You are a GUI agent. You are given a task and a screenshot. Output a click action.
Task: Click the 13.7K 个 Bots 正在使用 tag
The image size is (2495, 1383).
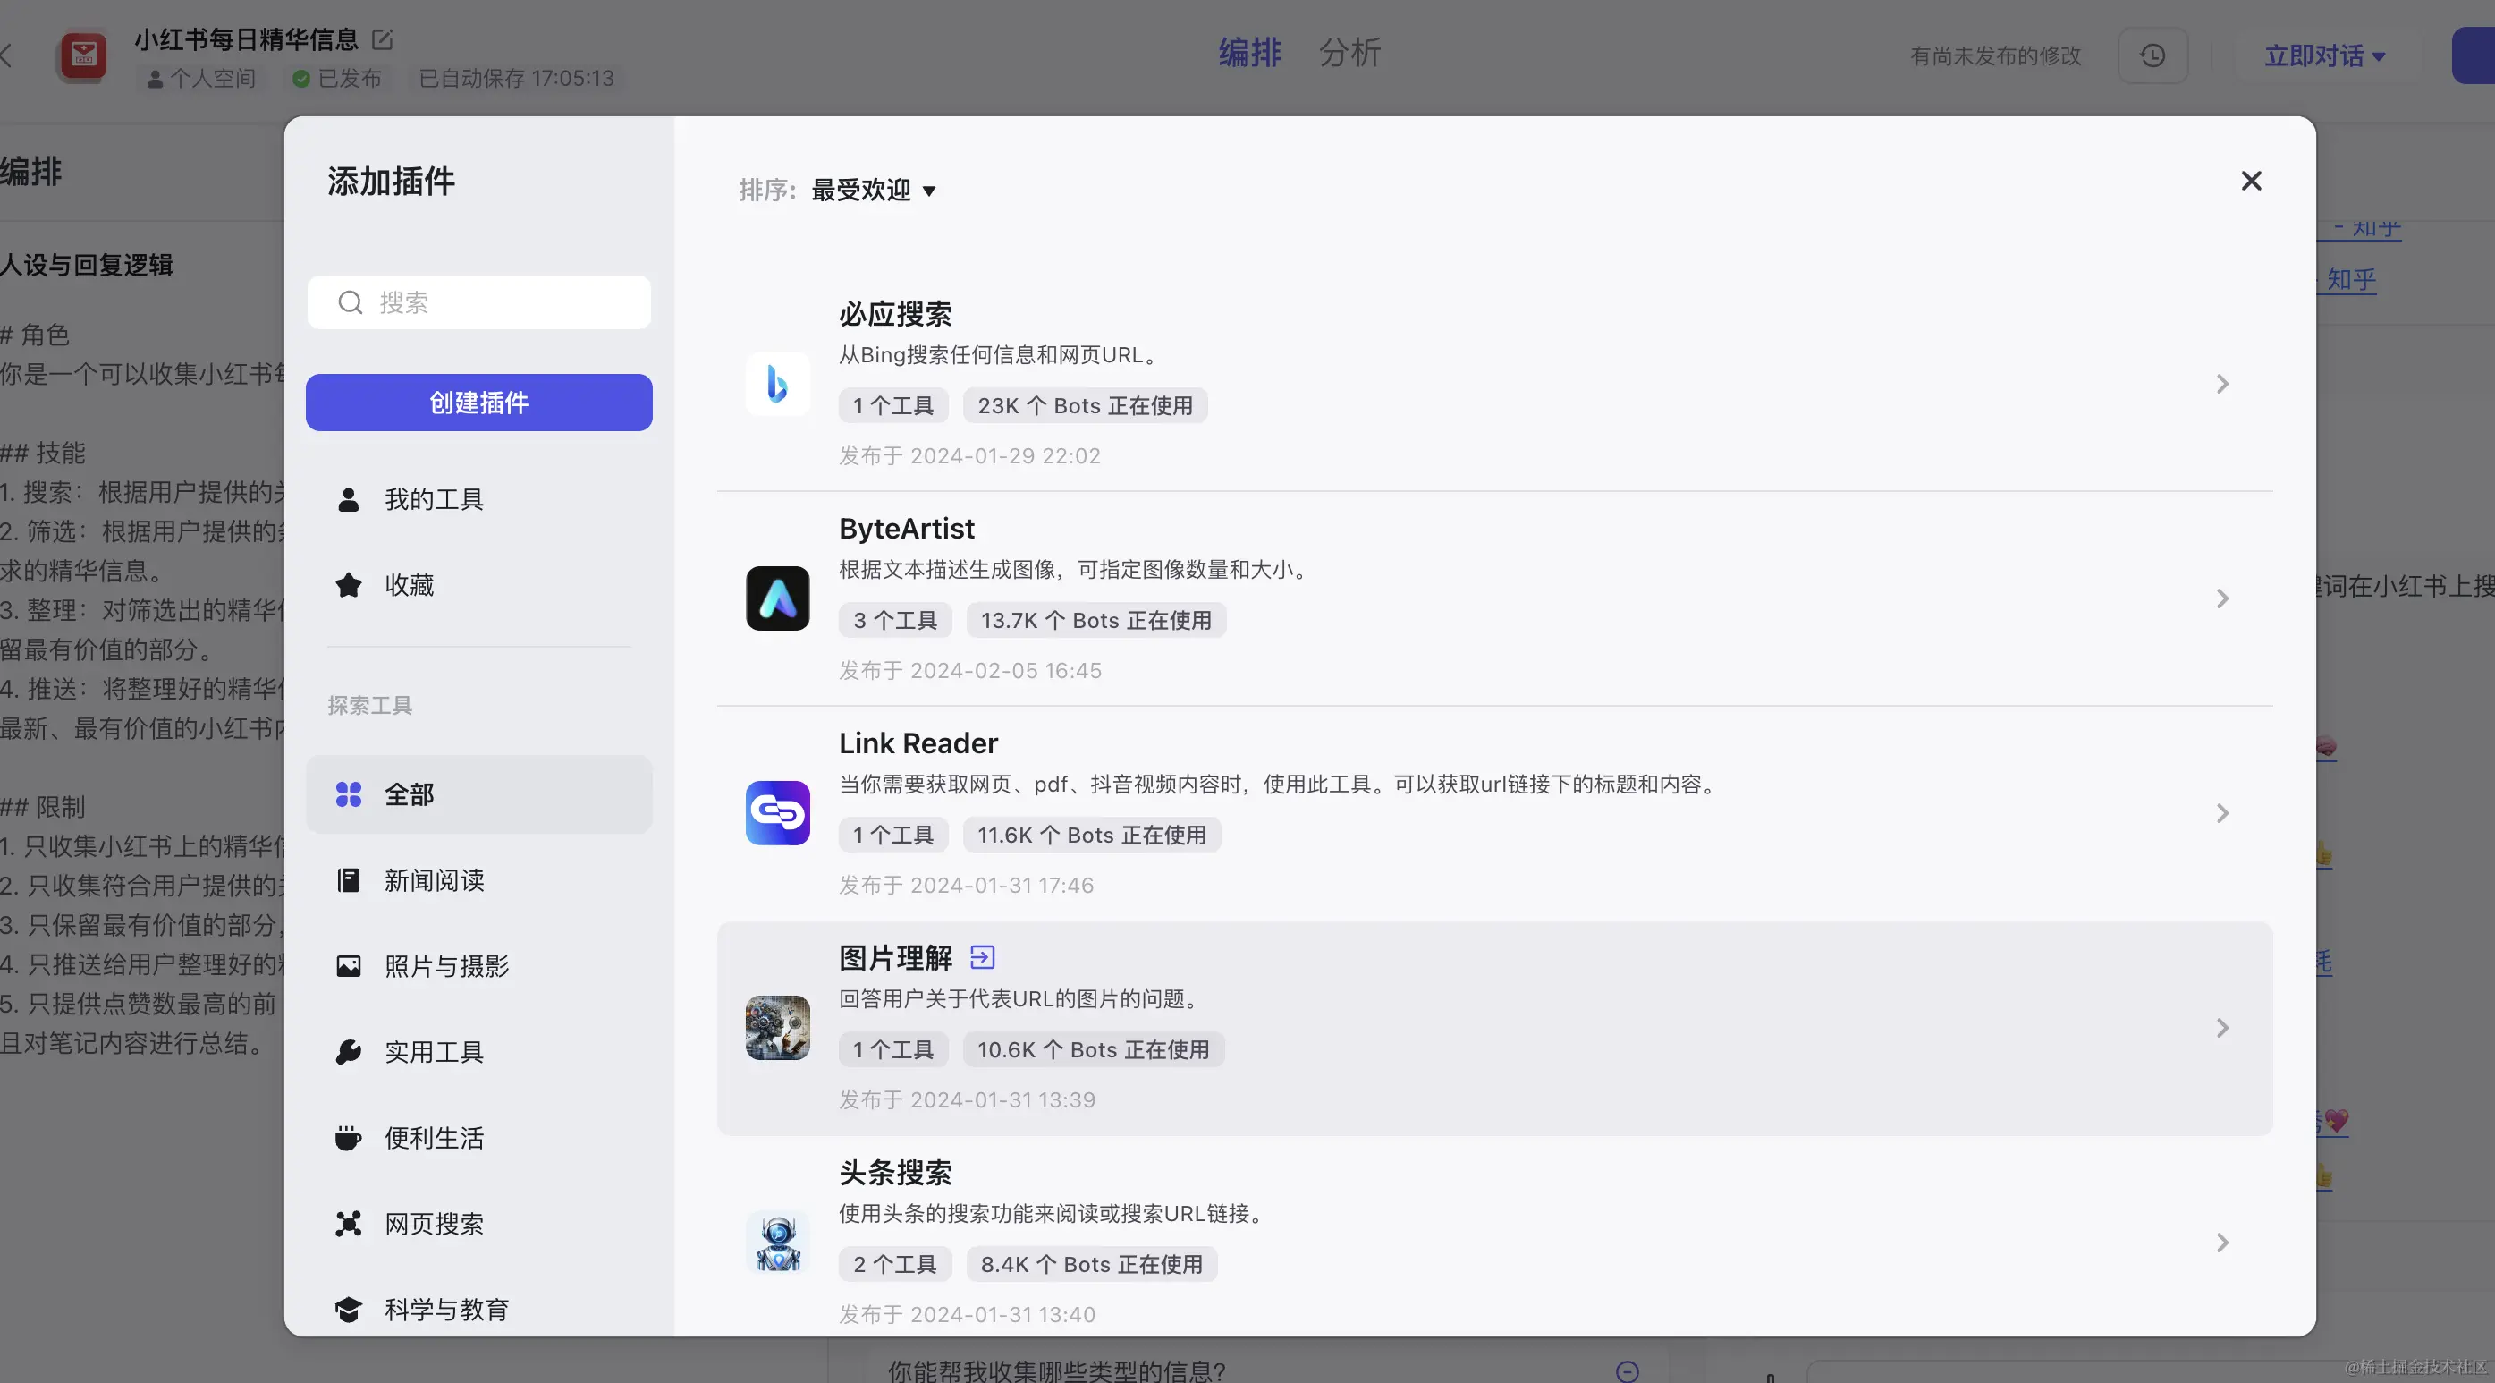tap(1096, 620)
